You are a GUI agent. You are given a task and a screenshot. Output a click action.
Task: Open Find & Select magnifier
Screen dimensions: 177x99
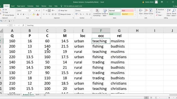click(x=174, y=13)
